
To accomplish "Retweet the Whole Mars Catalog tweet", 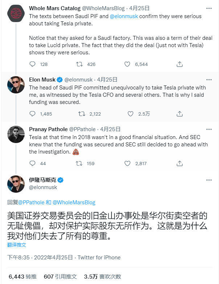I will (79, 64).
